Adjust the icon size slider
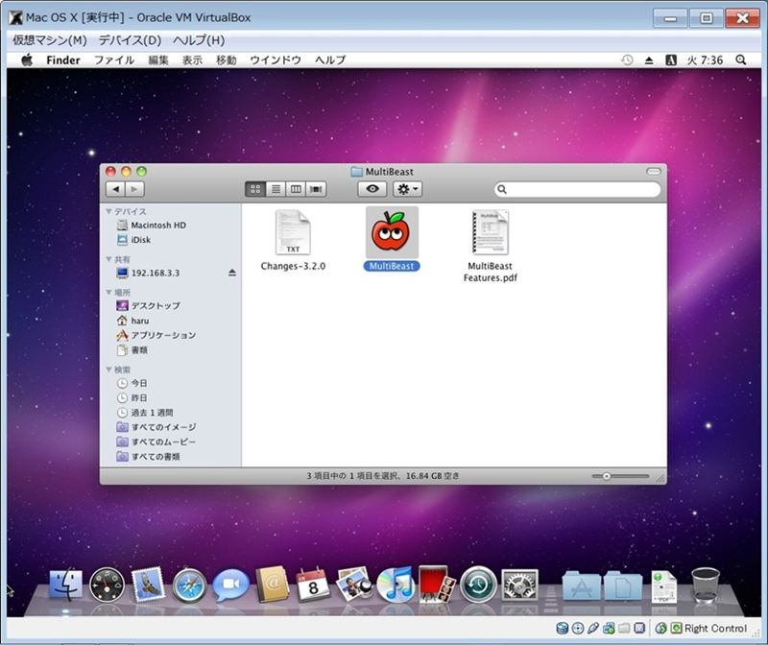This screenshot has width=768, height=645. (607, 476)
